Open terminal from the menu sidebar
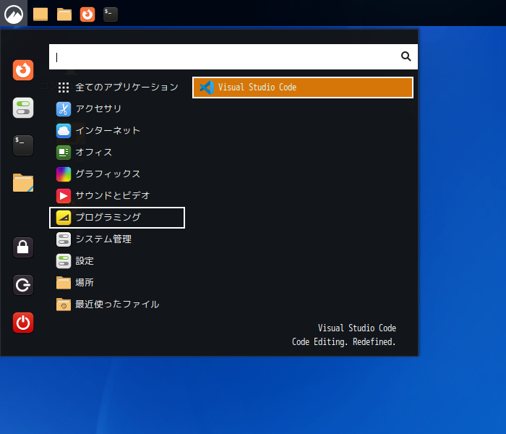The width and height of the screenshot is (506, 434). [23, 145]
